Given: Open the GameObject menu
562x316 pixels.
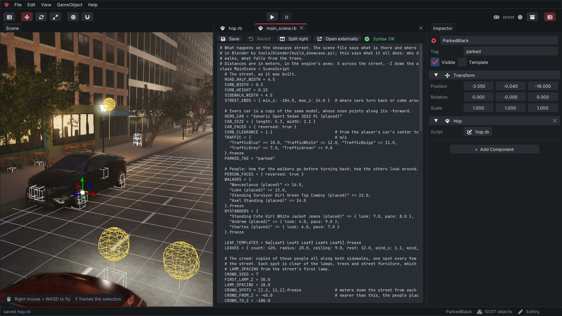Looking at the screenshot, I should 70,5.
